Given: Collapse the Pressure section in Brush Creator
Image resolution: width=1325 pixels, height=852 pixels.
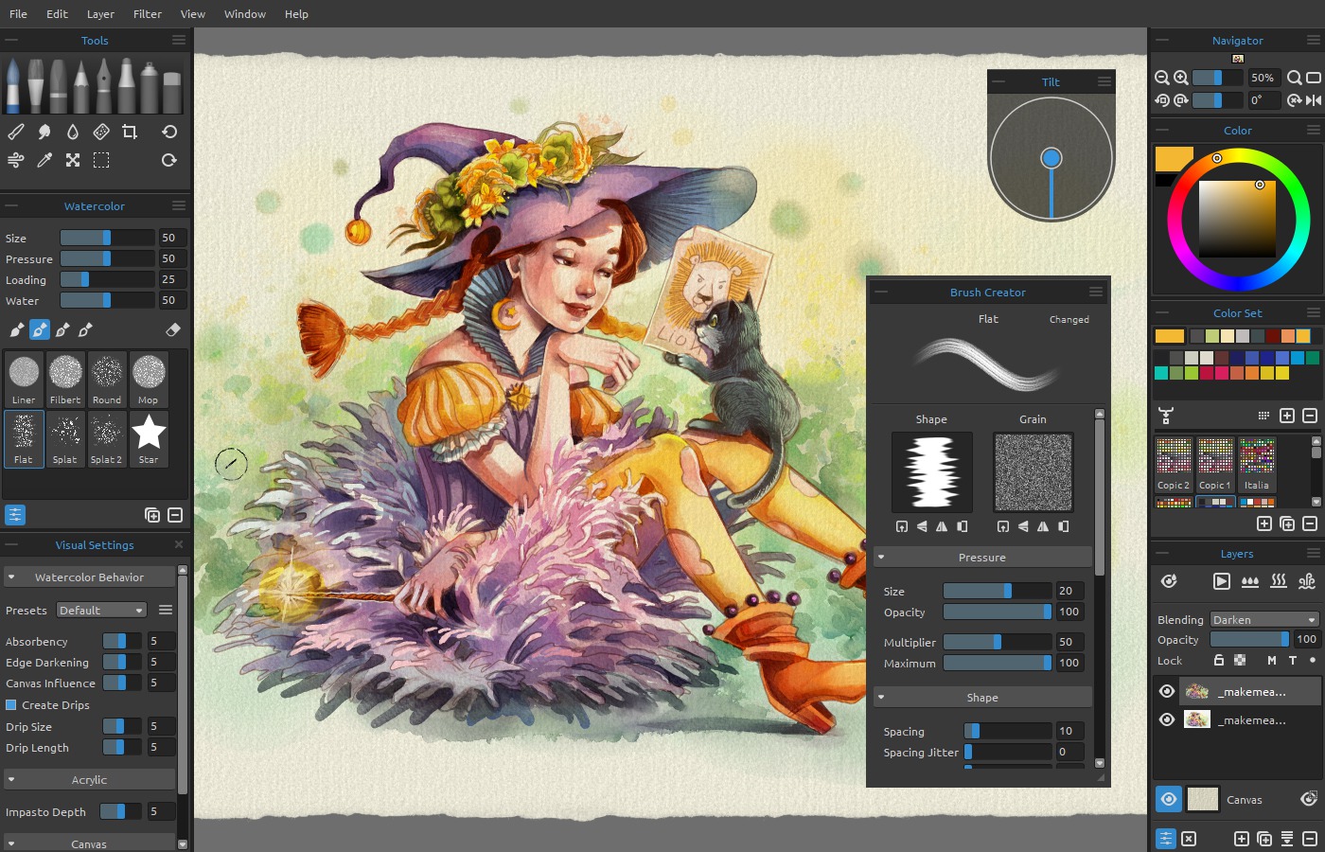Looking at the screenshot, I should click(881, 557).
